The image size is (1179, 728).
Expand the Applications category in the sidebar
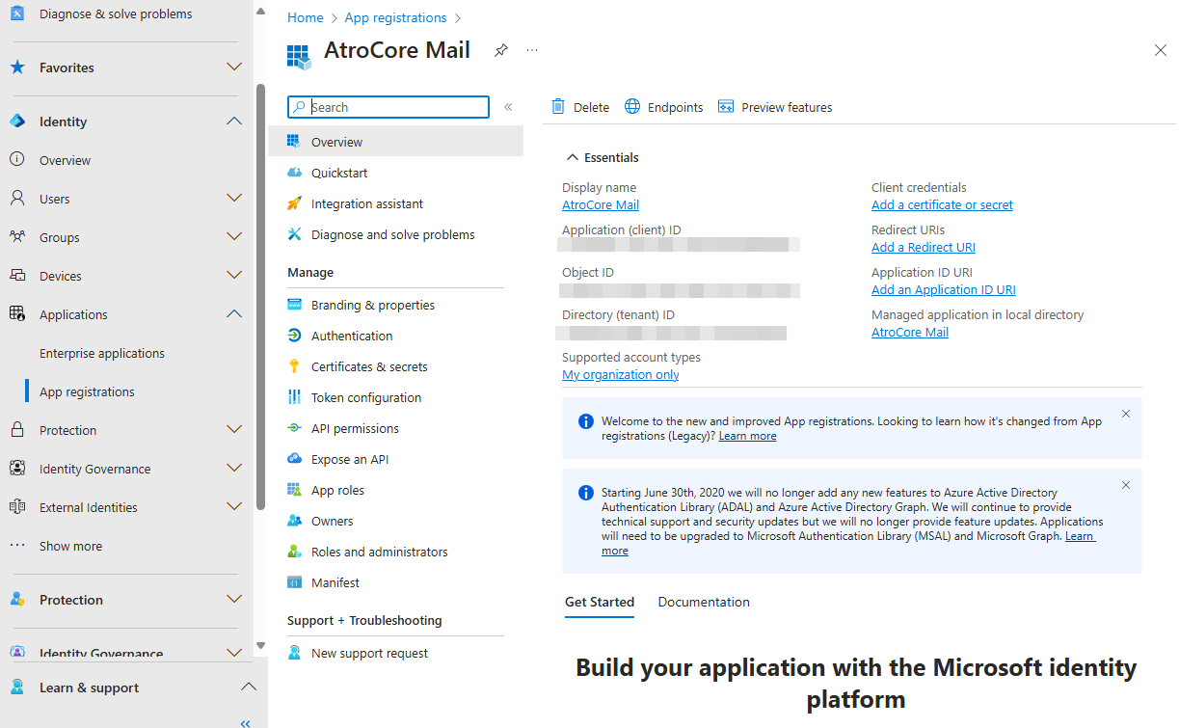click(233, 313)
